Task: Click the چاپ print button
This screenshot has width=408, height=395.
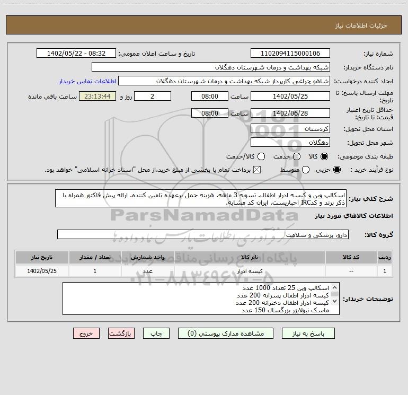Action: coord(156,333)
